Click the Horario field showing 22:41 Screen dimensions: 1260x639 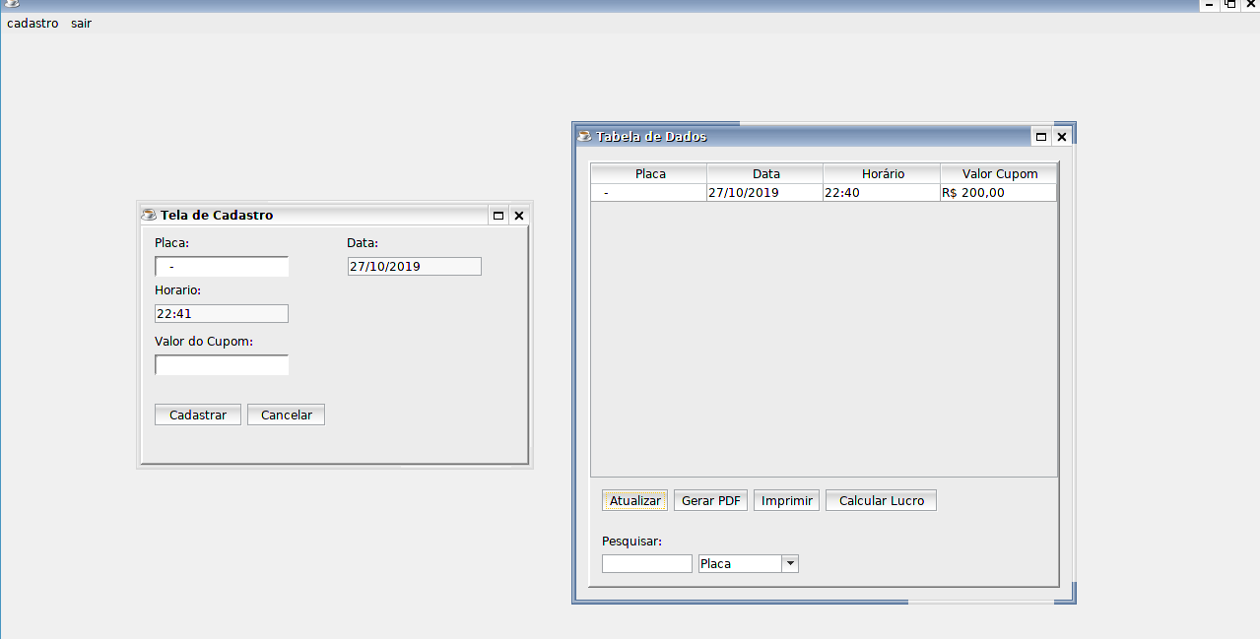(x=222, y=314)
